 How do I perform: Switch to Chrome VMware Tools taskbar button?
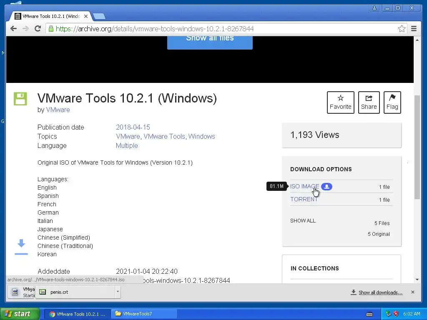click(77, 314)
